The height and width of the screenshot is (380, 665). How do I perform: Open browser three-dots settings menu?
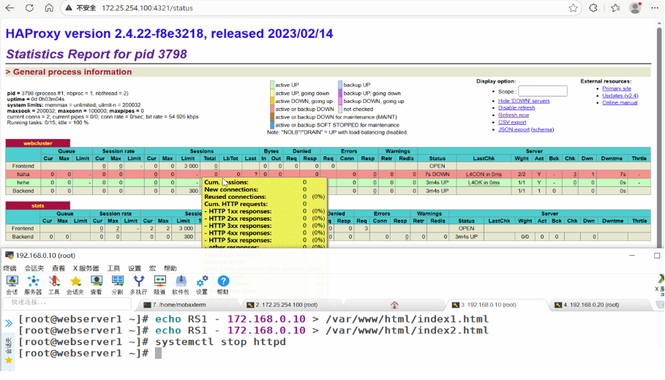point(655,8)
